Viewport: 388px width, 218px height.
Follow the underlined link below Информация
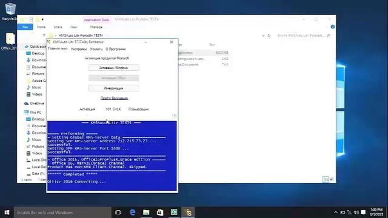[x=114, y=98]
